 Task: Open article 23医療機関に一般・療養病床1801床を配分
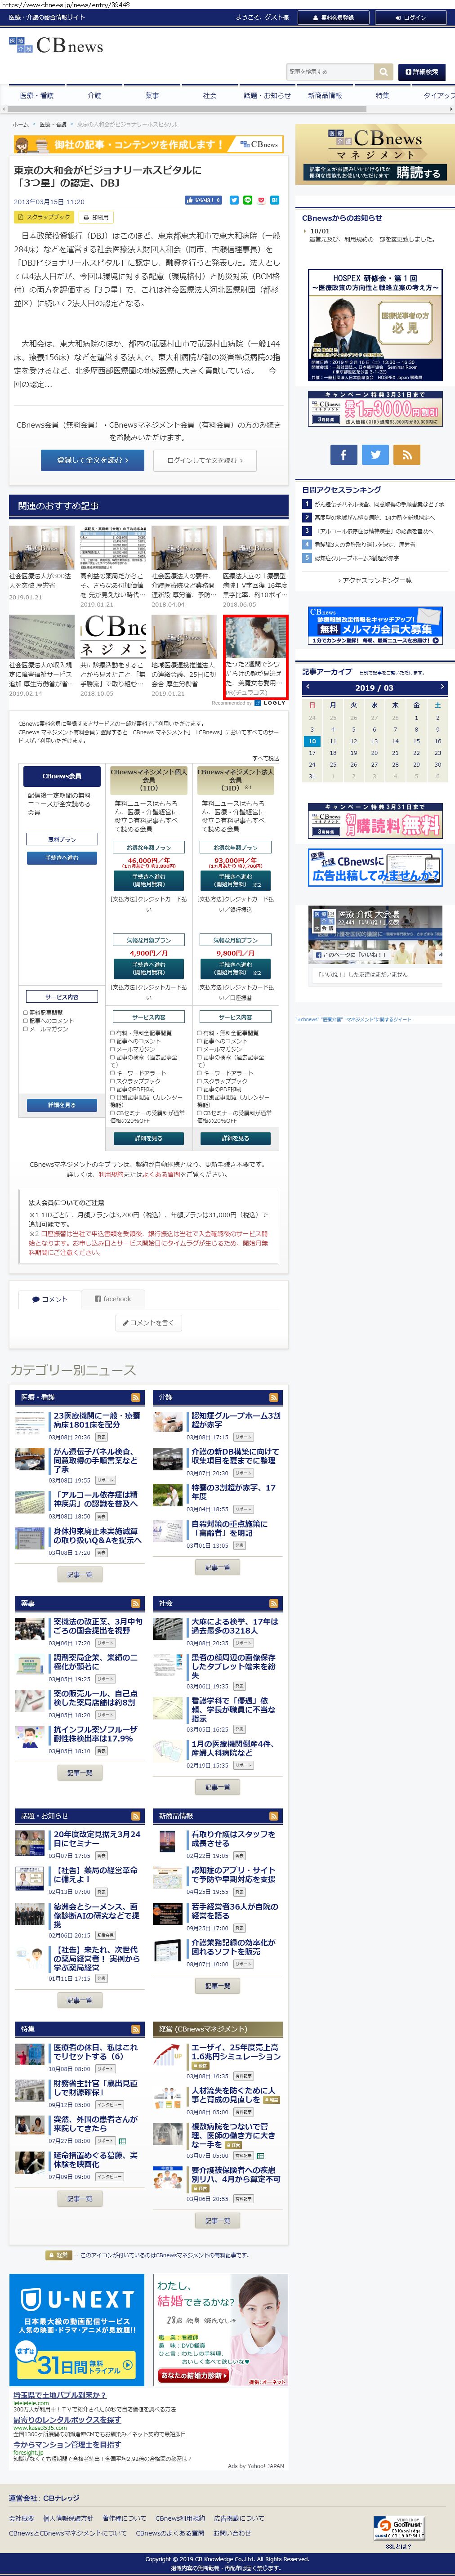point(96,1420)
